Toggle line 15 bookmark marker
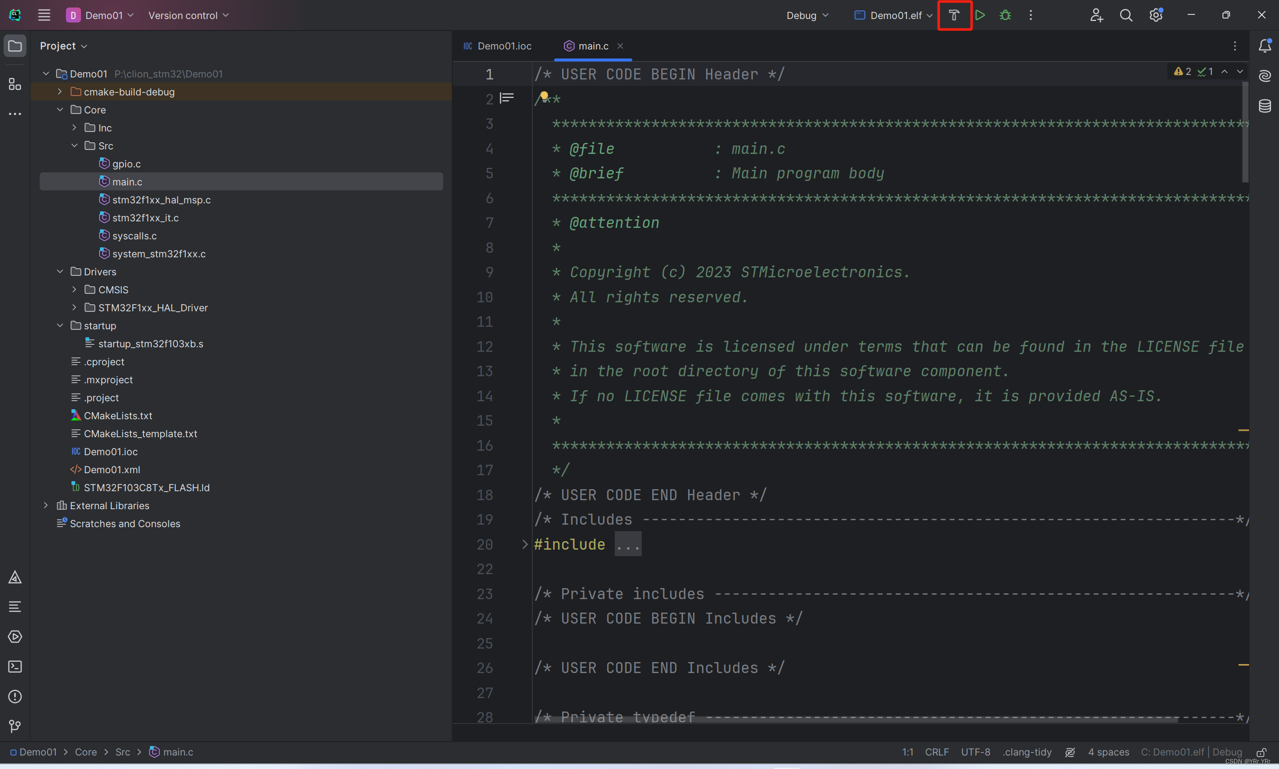 pyautogui.click(x=485, y=420)
